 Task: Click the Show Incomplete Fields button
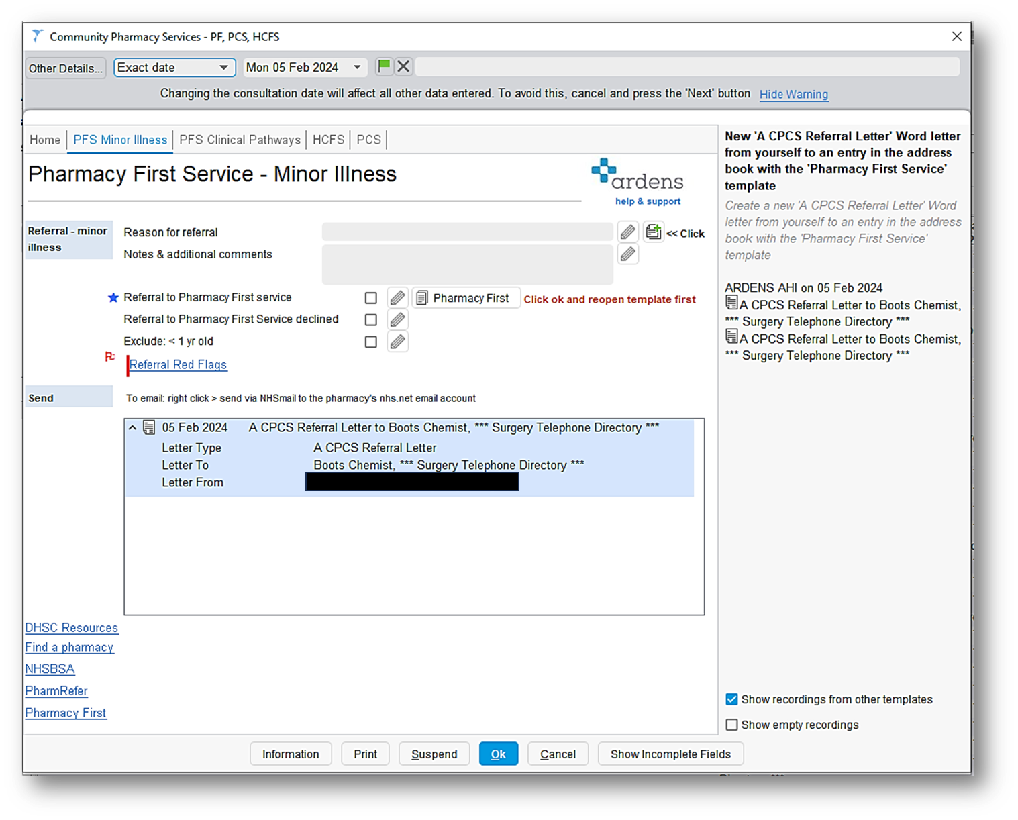(670, 754)
